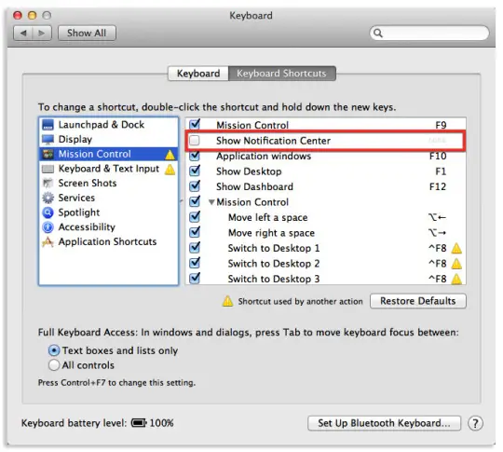Click the help question mark button
This screenshot has width=503, height=452.
coord(475,423)
